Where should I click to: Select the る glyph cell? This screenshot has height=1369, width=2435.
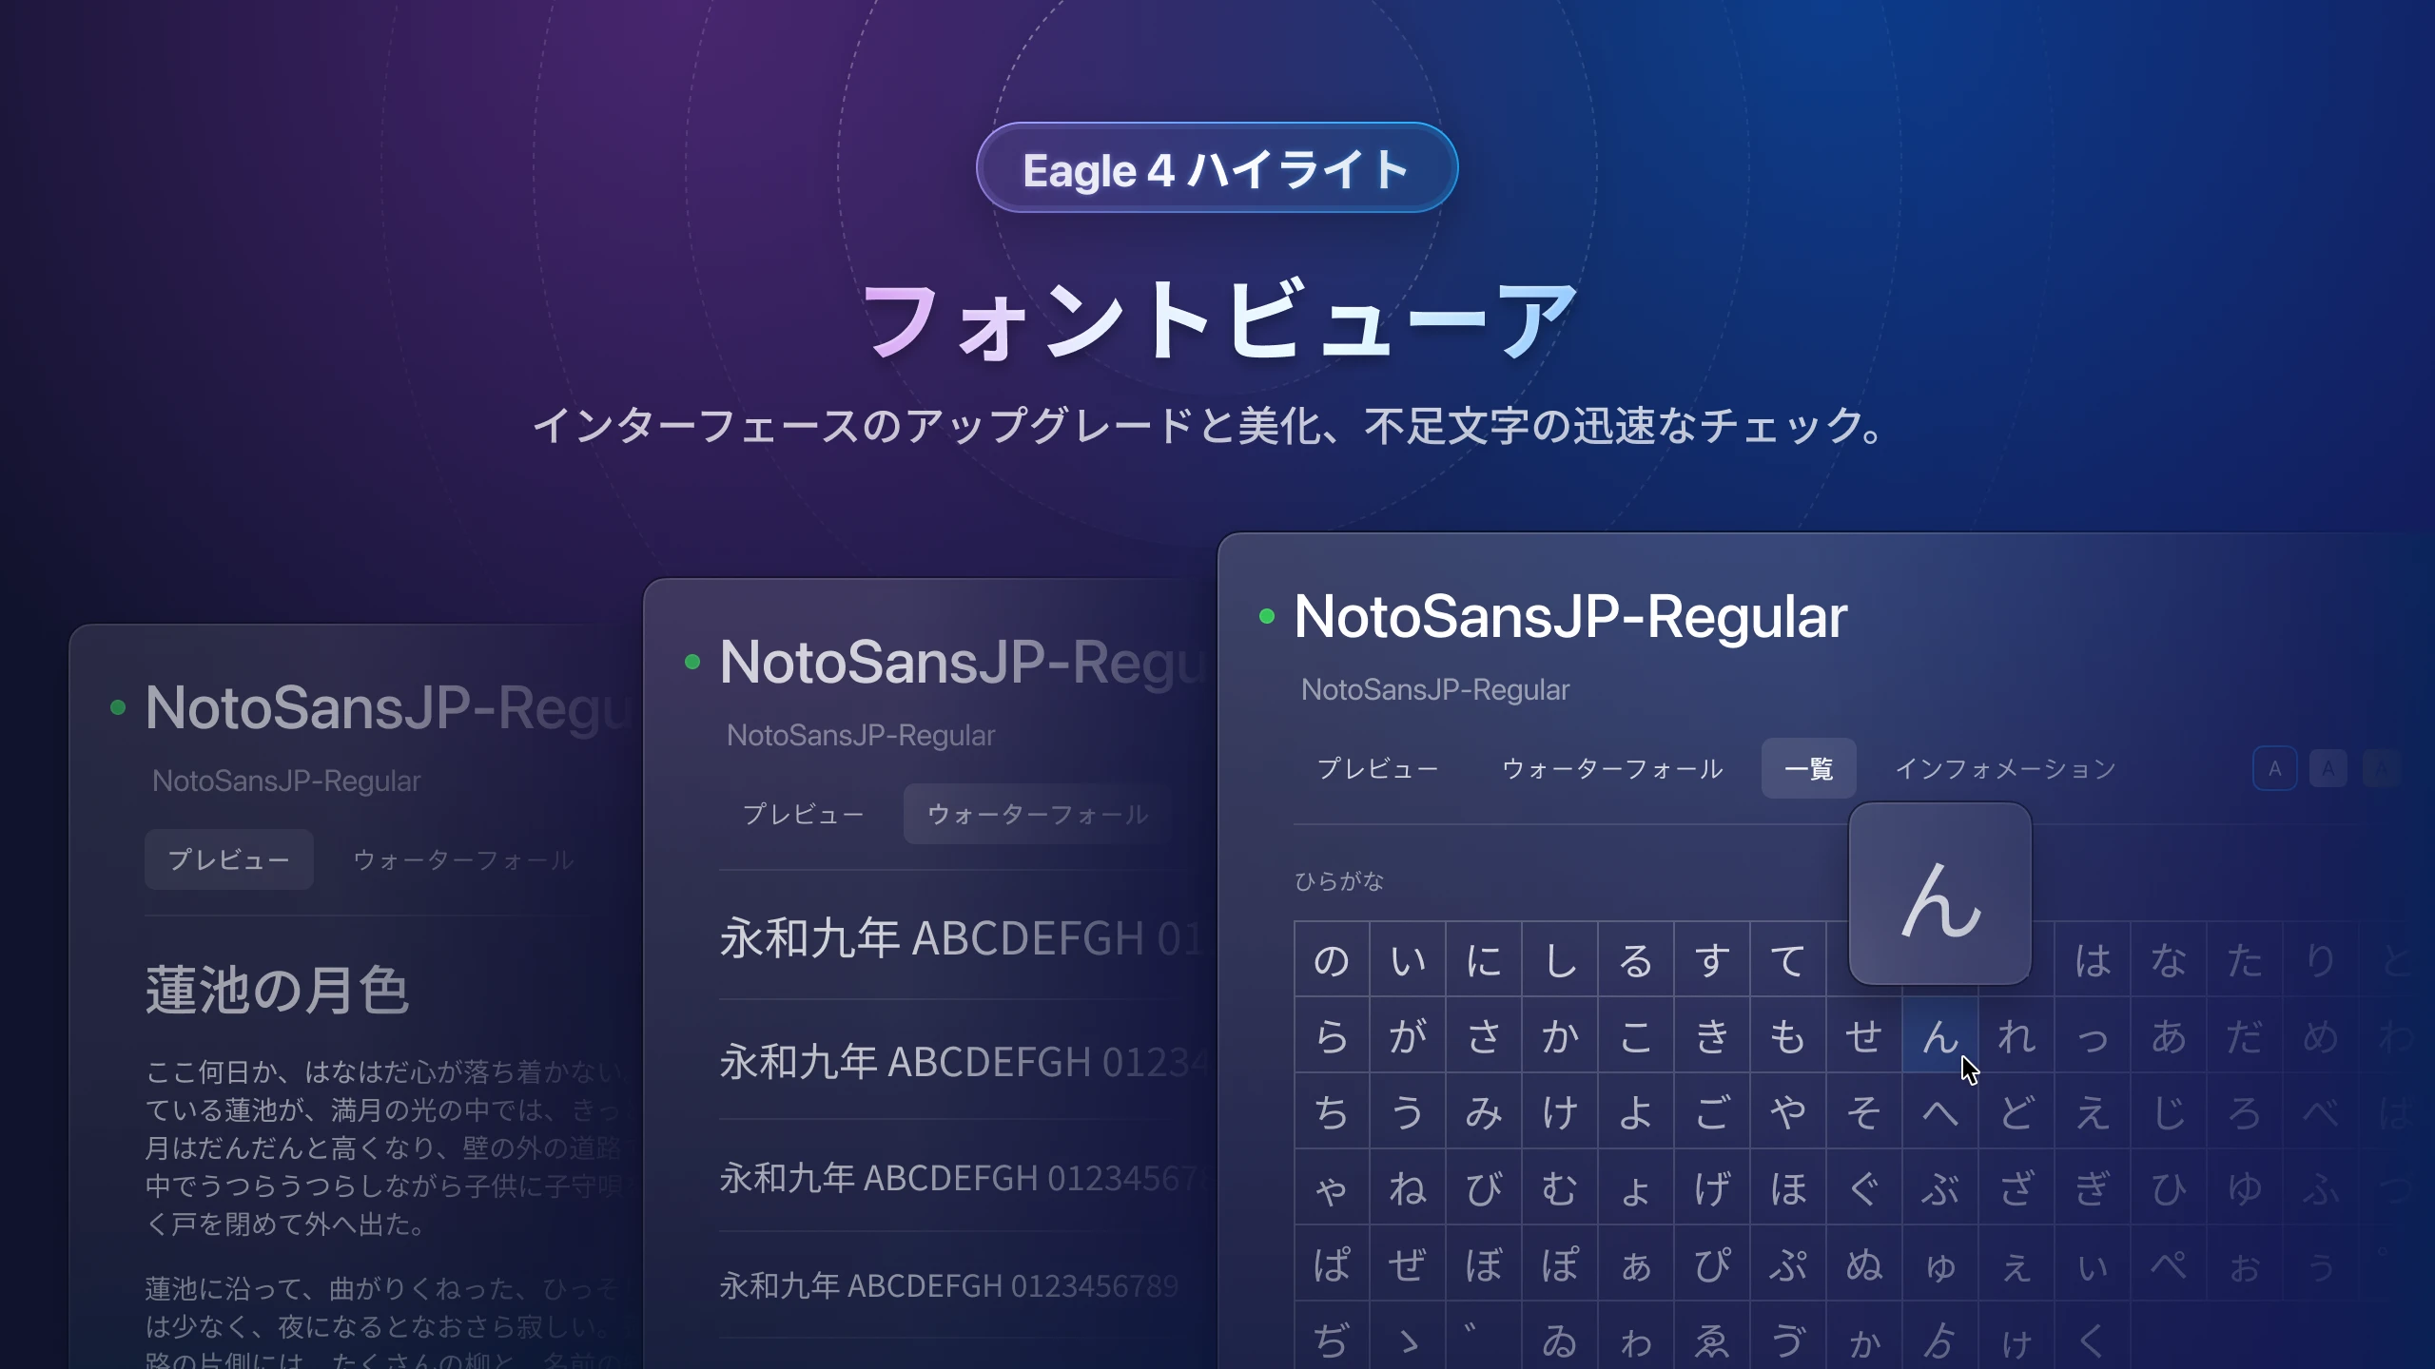click(x=1636, y=959)
